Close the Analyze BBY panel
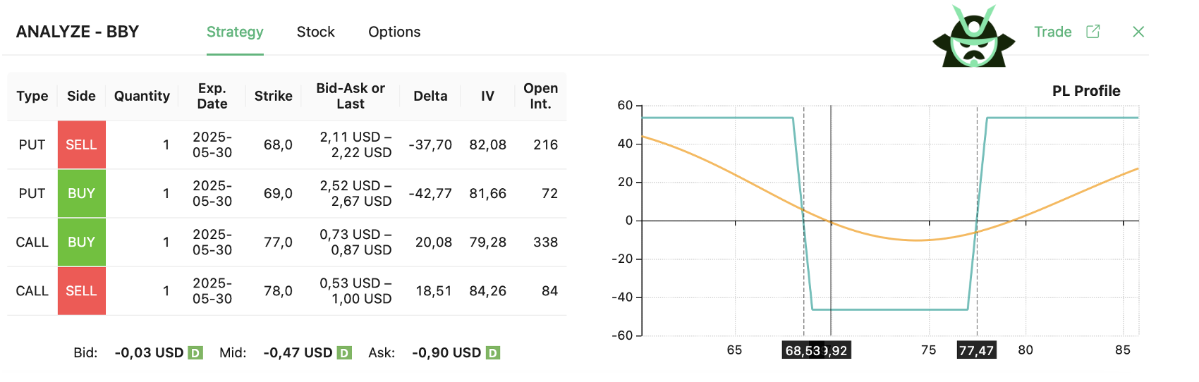 point(1138,32)
